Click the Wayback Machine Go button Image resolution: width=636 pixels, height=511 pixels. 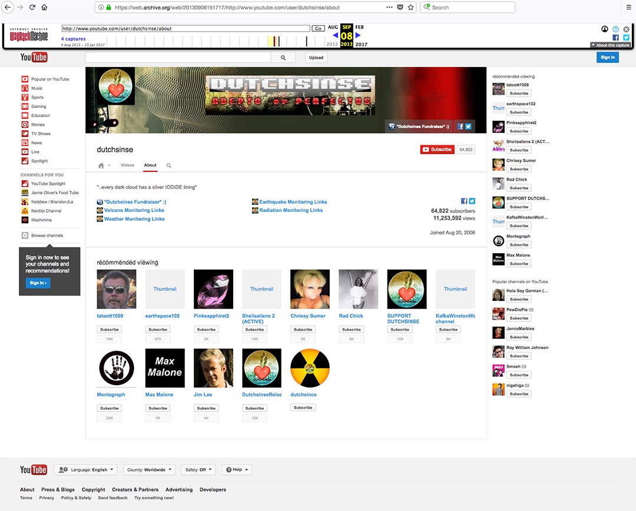319,28
